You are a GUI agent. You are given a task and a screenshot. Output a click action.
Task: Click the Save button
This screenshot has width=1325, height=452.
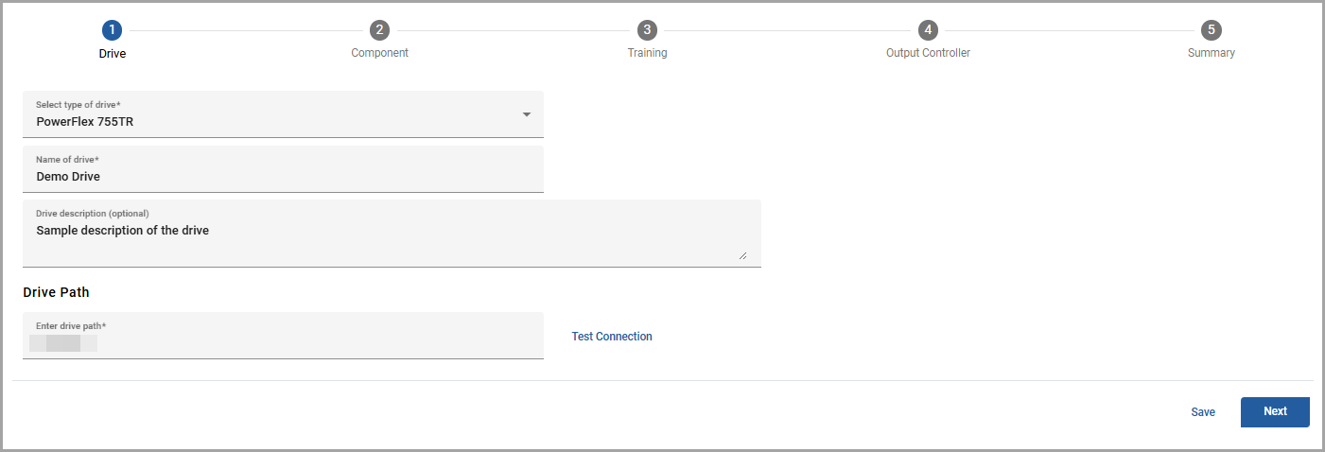click(1203, 412)
